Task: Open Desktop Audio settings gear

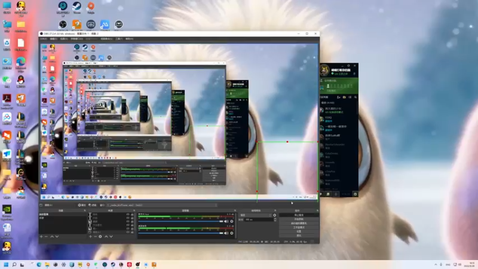Action: tap(232, 233)
